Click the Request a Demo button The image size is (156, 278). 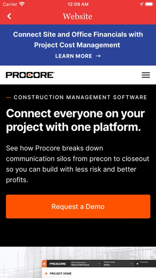[x=78, y=207]
